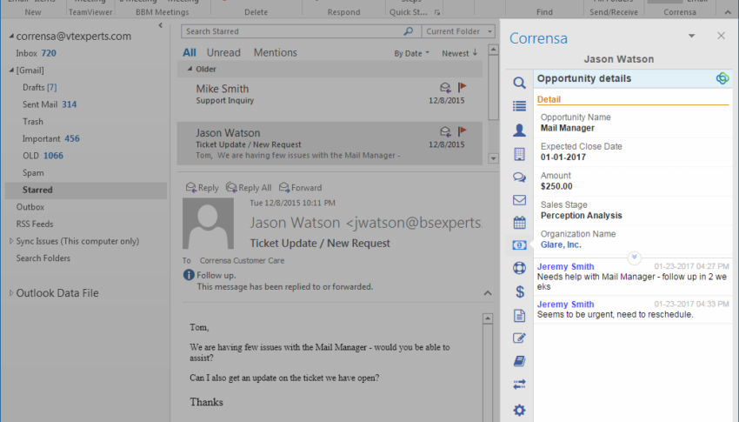739x422 pixels.
Task: Select the opportunities money icon in Corrensa
Action: coord(519,244)
